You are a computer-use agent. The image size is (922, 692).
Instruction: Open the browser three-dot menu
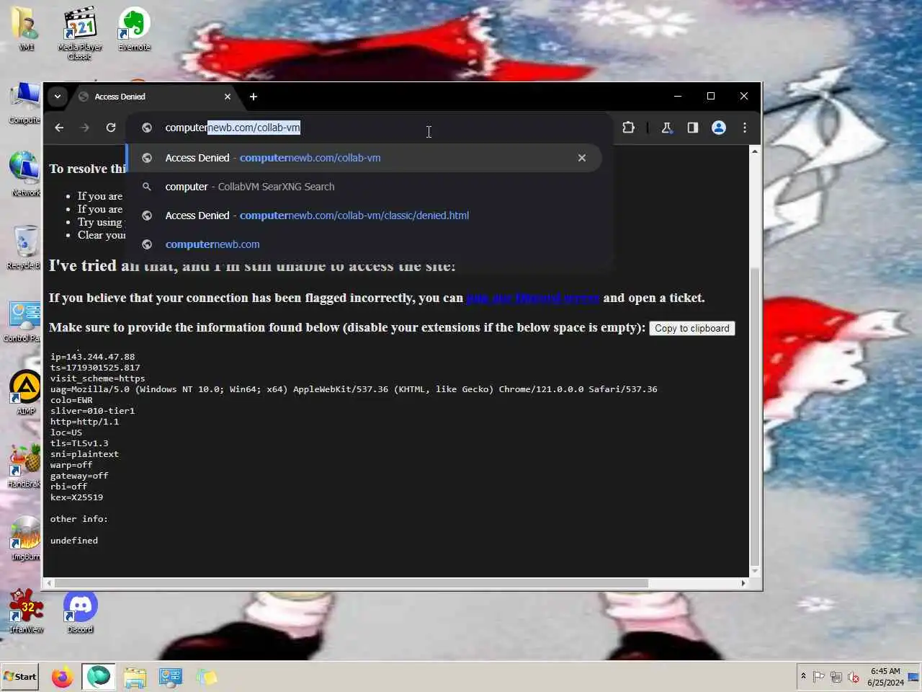pyautogui.click(x=745, y=128)
